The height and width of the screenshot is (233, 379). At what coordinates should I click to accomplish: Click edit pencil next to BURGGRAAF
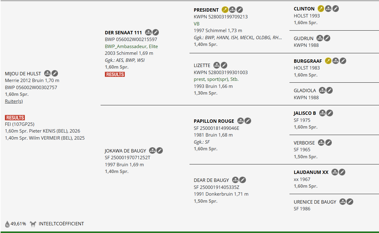point(343,61)
